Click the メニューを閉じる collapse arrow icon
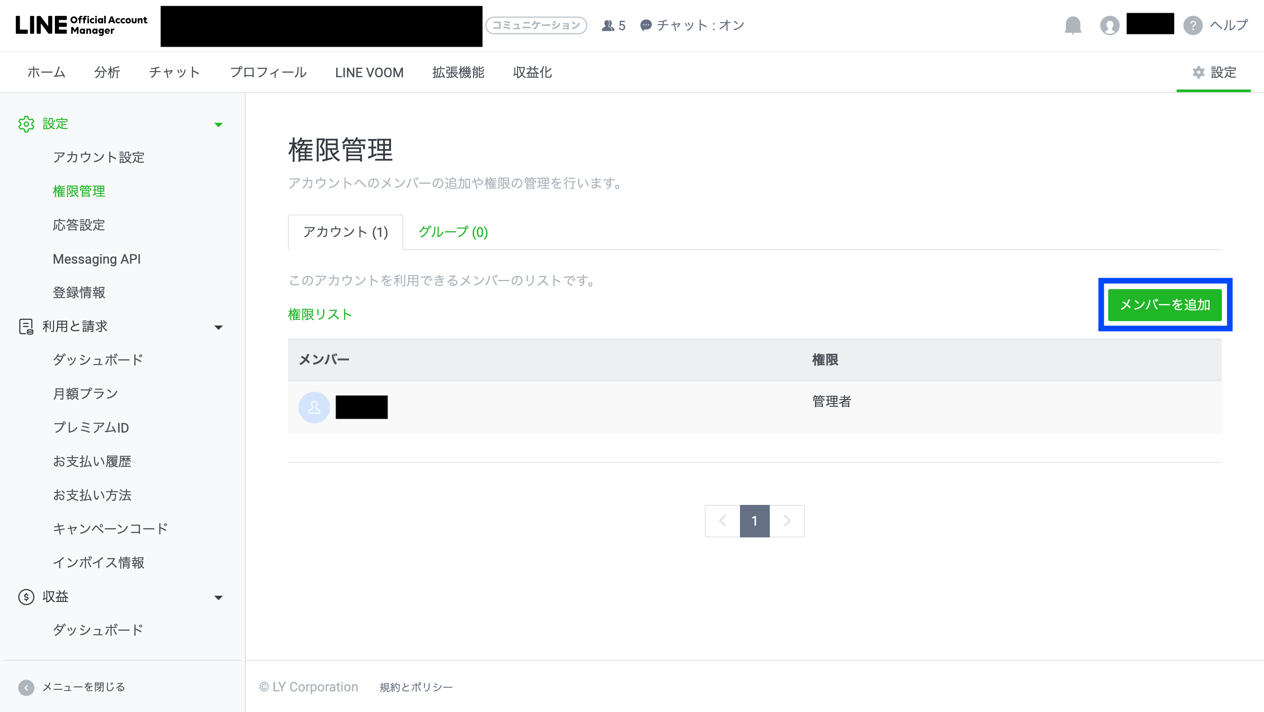 pos(26,687)
